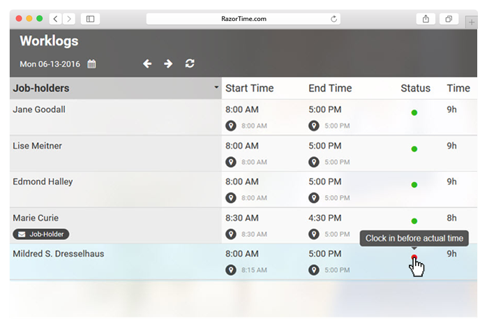Go to next day with right arrow
The width and height of the screenshot is (487, 328).
(x=168, y=64)
